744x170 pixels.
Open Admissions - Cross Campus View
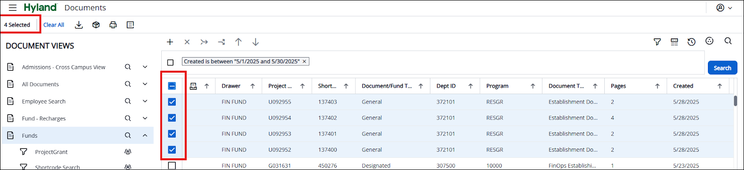(64, 67)
